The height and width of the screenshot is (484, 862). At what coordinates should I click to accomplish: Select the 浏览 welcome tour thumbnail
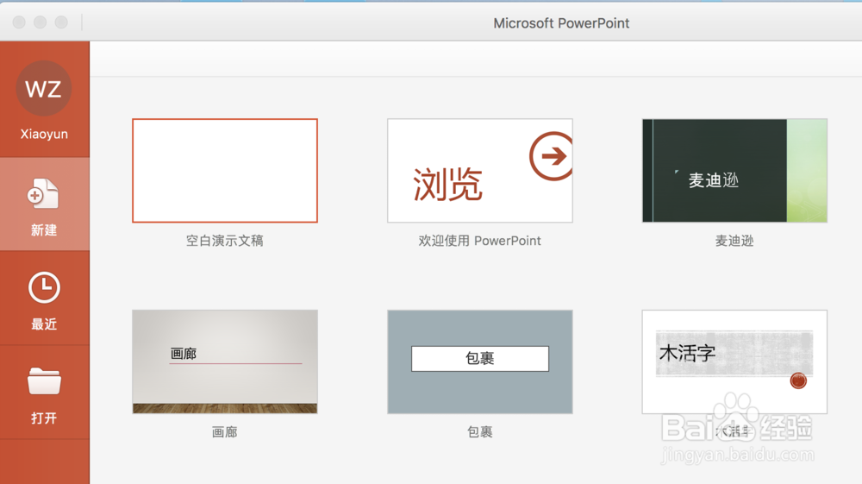tap(480, 171)
